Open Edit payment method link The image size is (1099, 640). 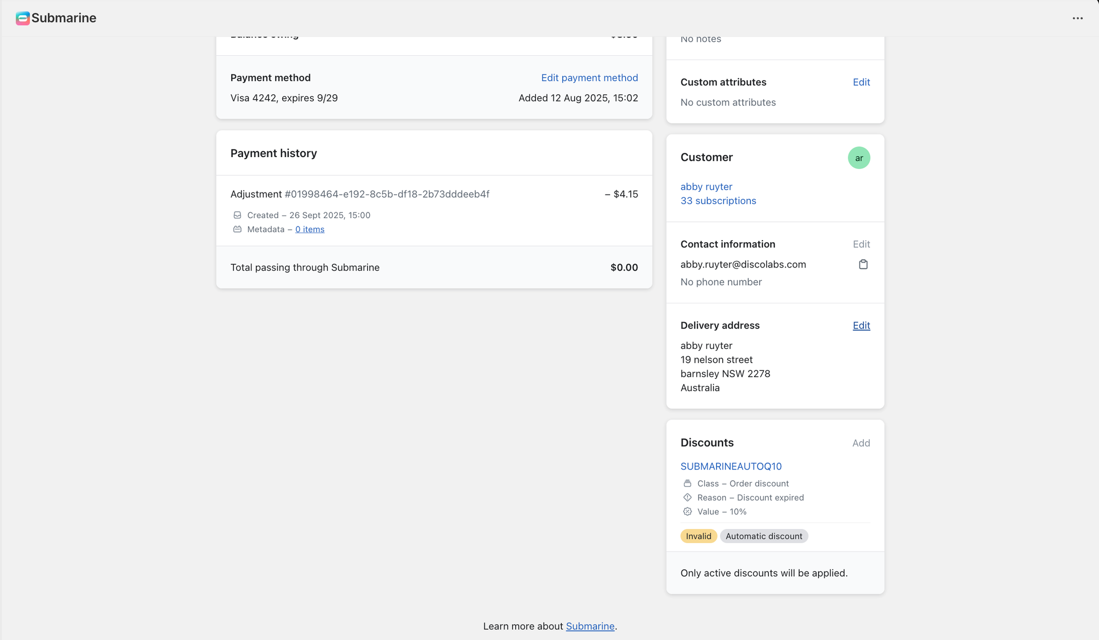coord(589,78)
